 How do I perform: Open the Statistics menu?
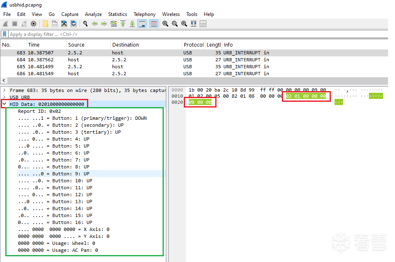tap(118, 14)
